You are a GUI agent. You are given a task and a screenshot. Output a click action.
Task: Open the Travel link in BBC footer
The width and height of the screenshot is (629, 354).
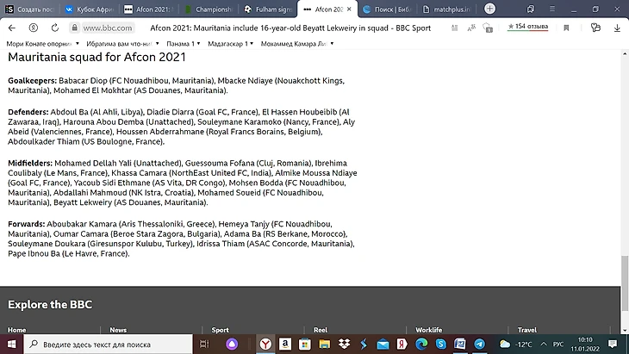pos(526,330)
